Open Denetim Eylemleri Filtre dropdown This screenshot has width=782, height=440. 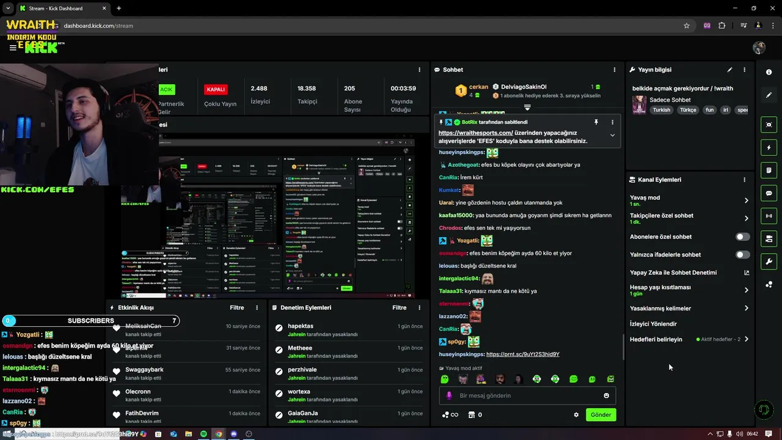point(399,308)
